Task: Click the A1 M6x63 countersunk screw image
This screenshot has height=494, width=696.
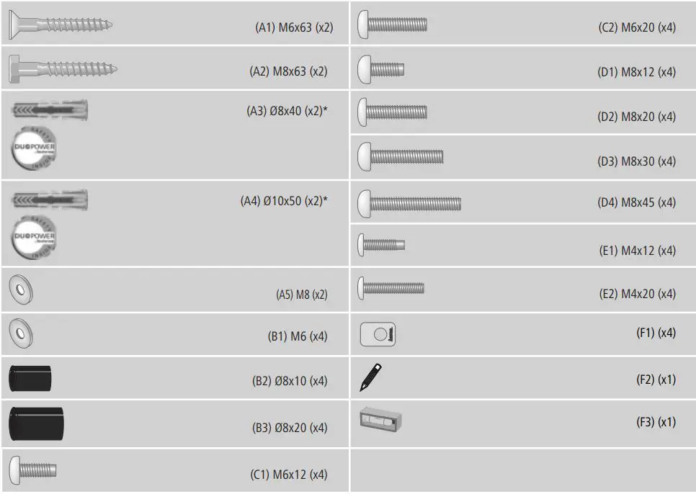Action: click(x=60, y=25)
